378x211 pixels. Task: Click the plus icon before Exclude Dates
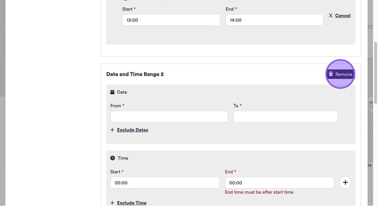pos(112,130)
